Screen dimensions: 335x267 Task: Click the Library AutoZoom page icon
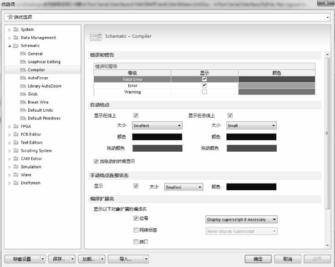23,86
